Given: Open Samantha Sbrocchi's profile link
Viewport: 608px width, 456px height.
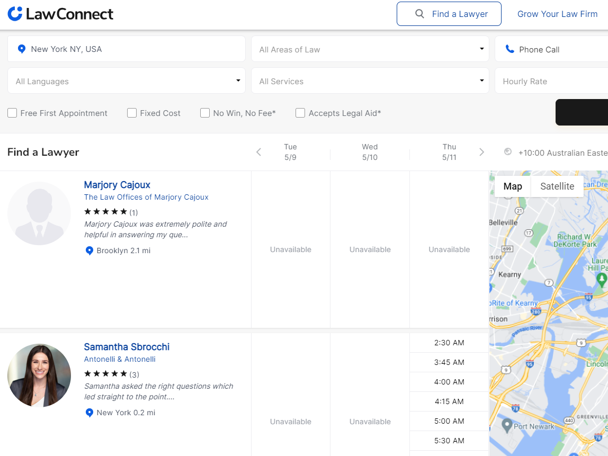Looking at the screenshot, I should (127, 346).
